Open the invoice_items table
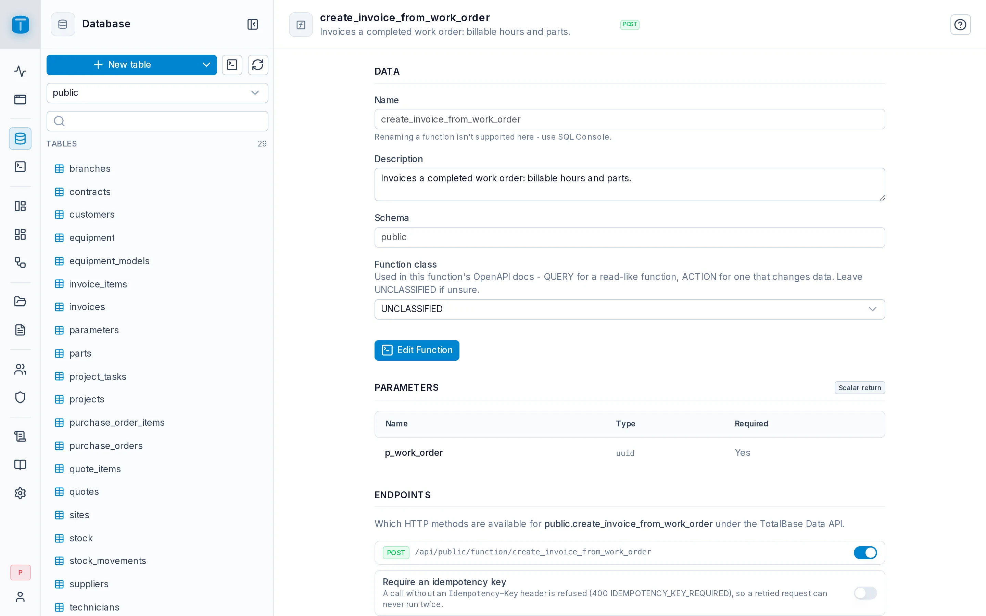The height and width of the screenshot is (616, 986). coord(157,284)
